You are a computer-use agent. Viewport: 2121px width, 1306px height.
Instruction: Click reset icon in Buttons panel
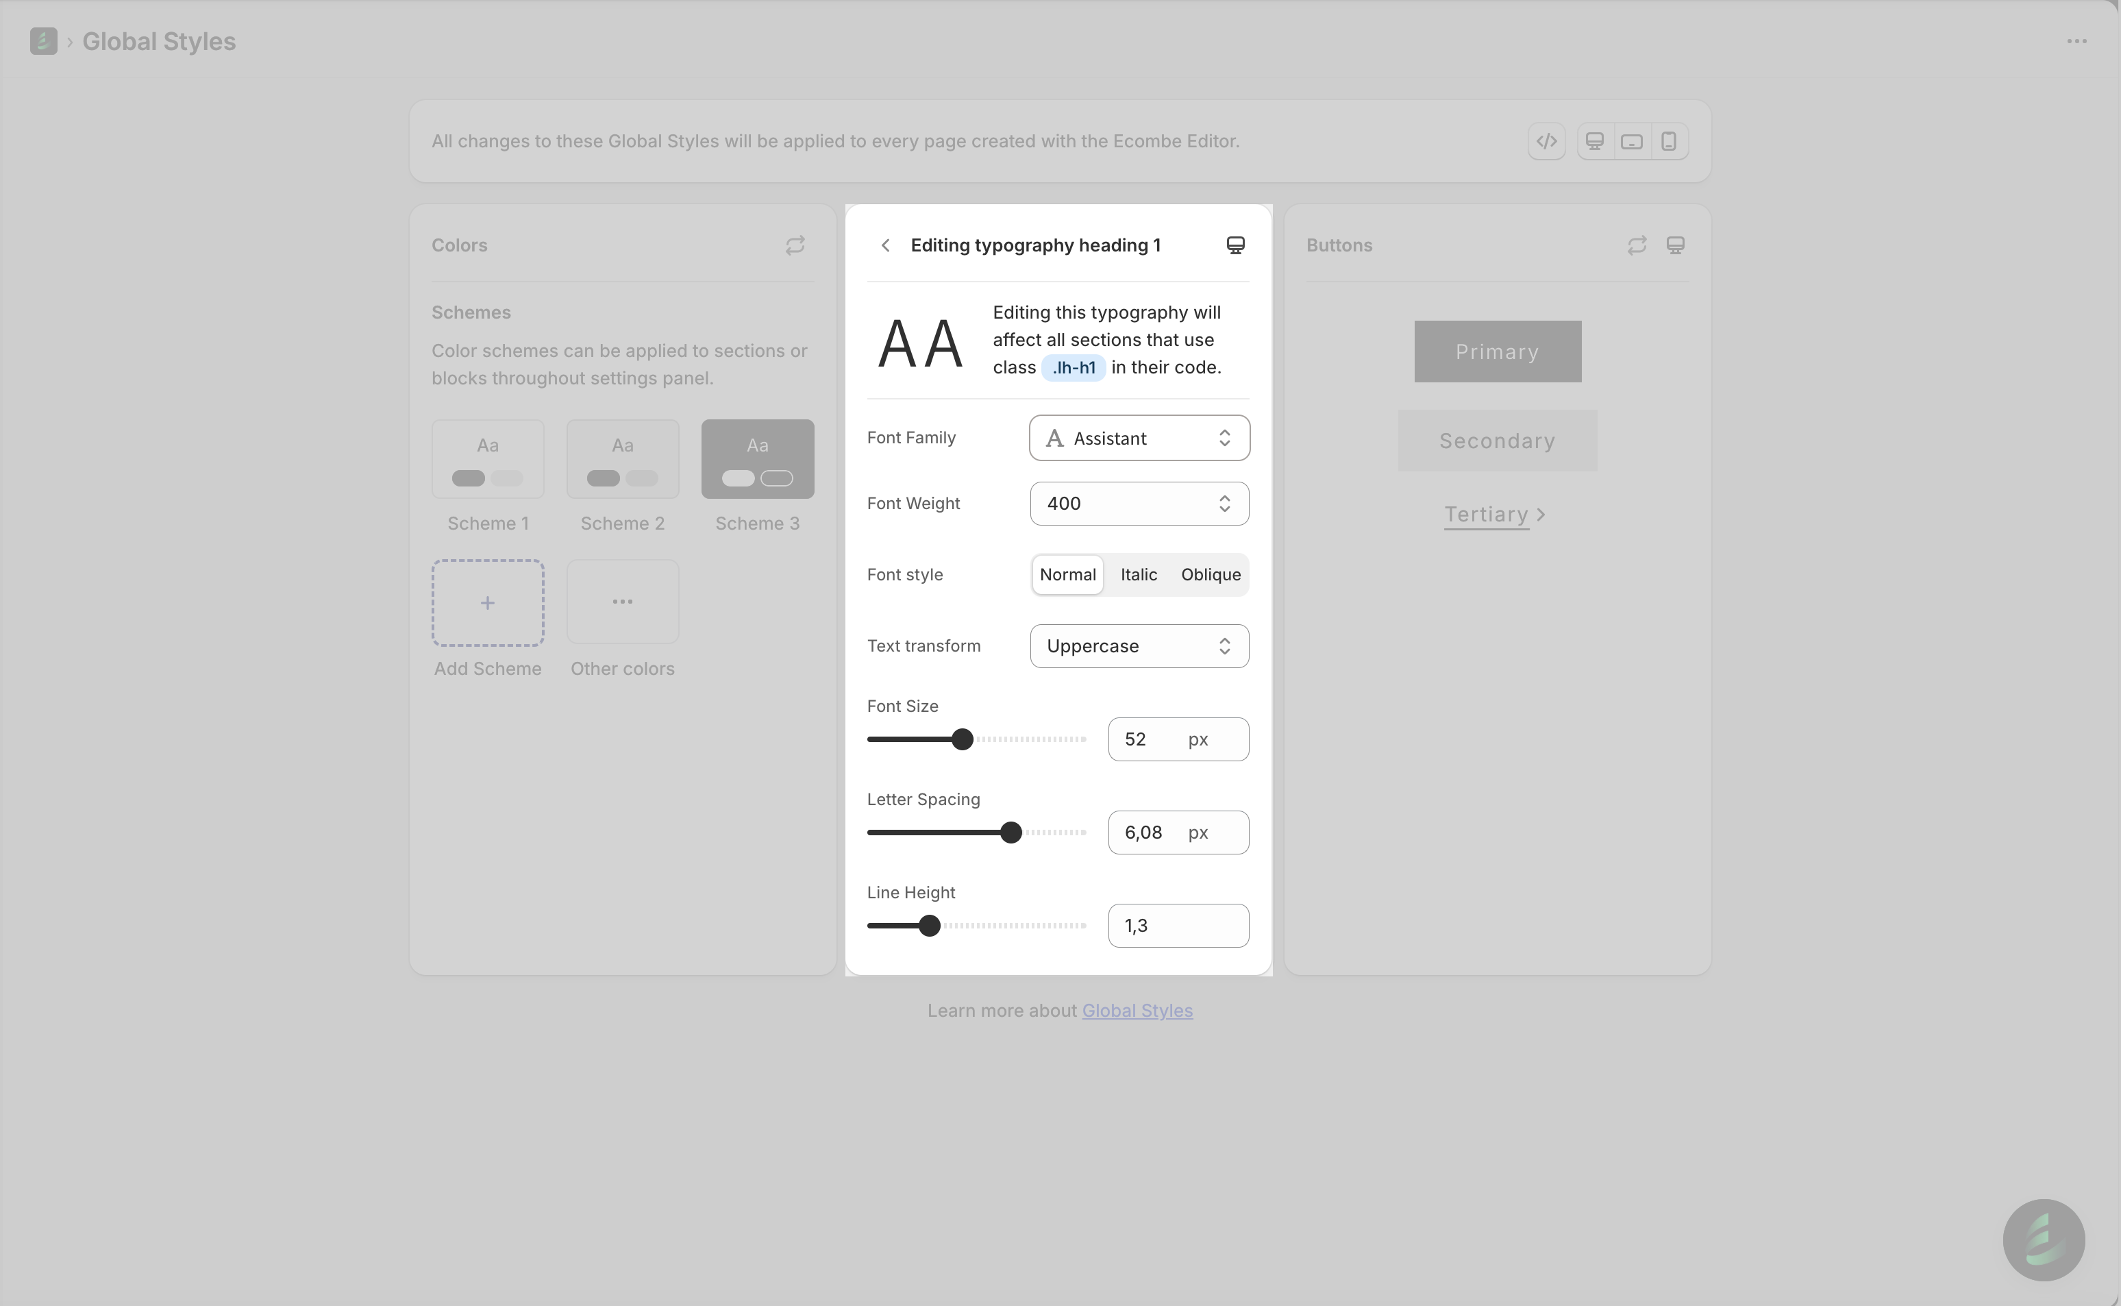pyautogui.click(x=1637, y=245)
